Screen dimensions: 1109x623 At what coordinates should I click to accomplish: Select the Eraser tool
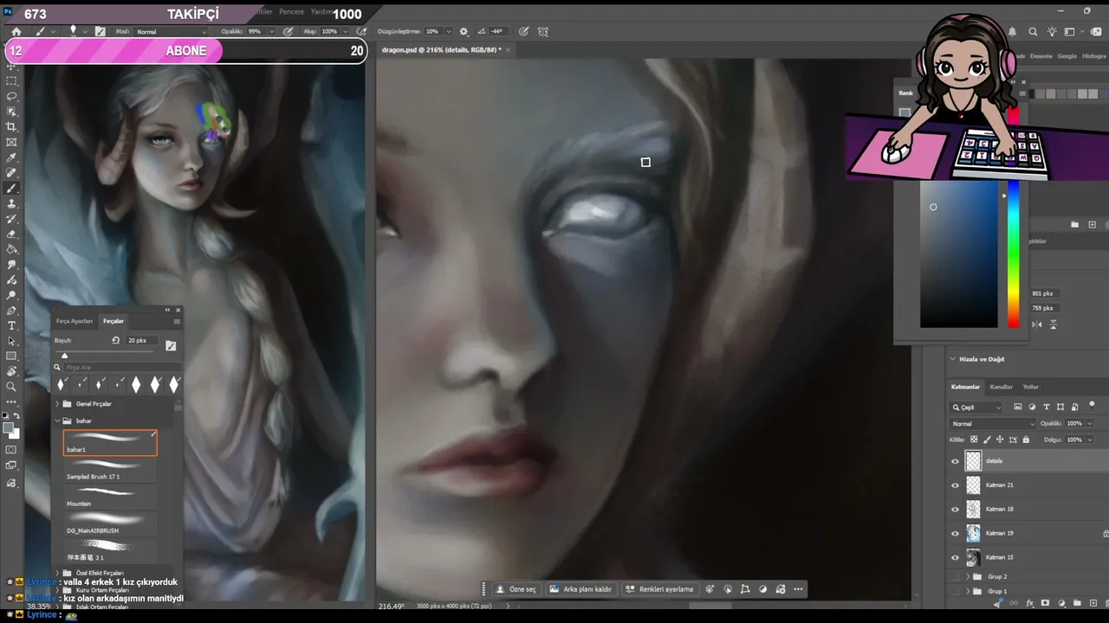12,234
